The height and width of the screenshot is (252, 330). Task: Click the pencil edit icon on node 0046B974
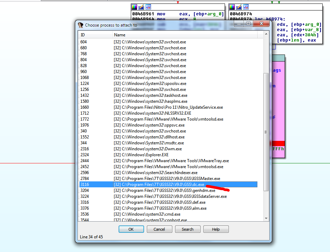click(x=239, y=7)
